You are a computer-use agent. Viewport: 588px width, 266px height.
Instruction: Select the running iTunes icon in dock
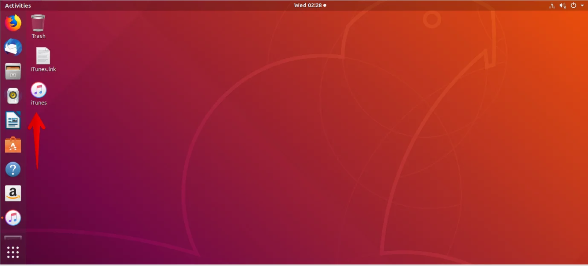click(13, 218)
